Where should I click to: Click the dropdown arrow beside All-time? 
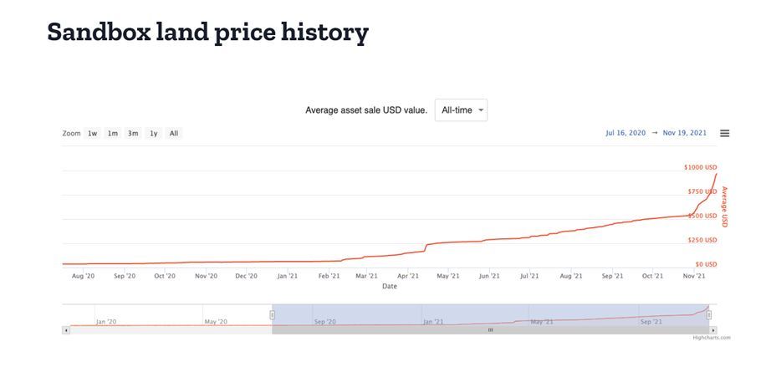481,111
